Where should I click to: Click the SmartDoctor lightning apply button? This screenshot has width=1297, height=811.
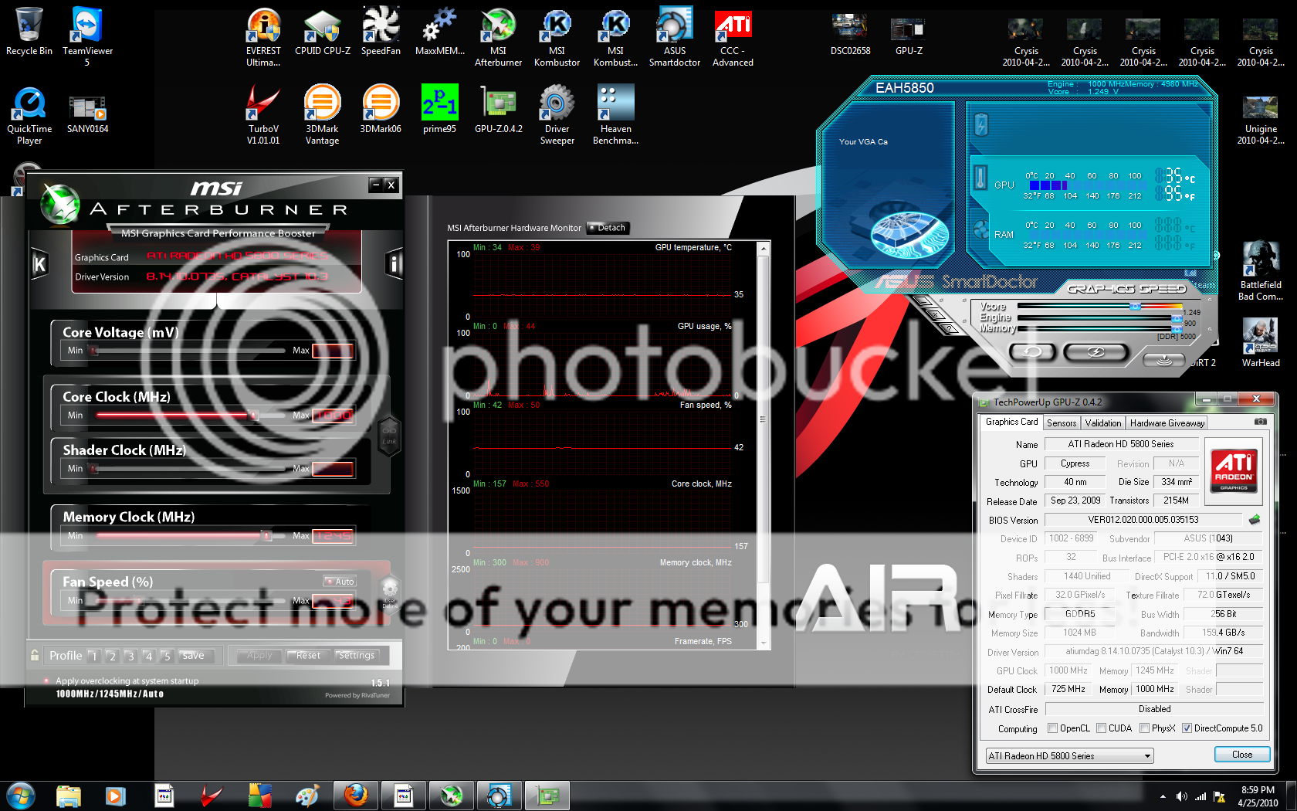coord(1096,352)
